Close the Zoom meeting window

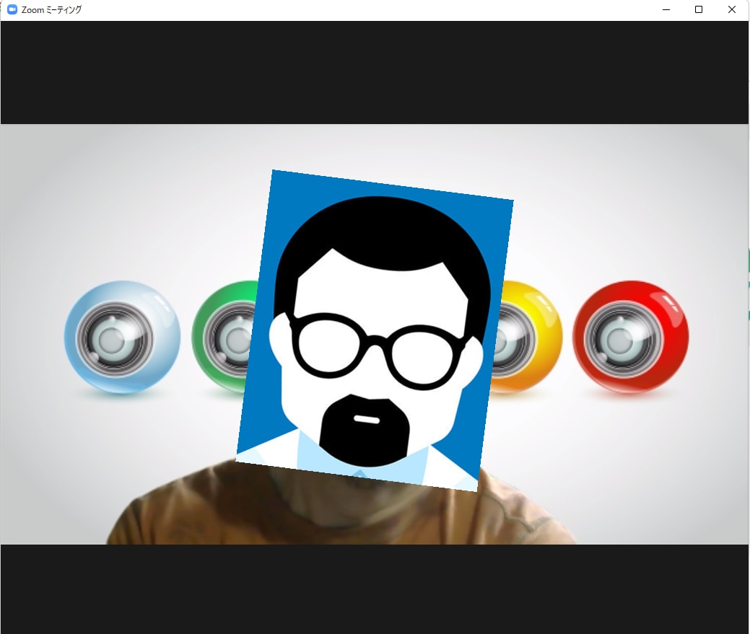(x=731, y=9)
